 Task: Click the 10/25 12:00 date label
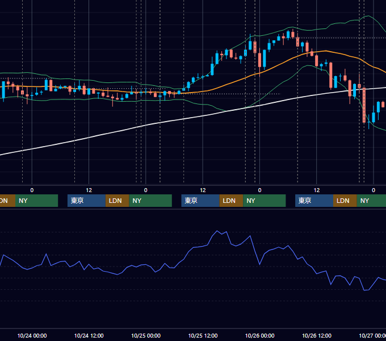(x=203, y=335)
